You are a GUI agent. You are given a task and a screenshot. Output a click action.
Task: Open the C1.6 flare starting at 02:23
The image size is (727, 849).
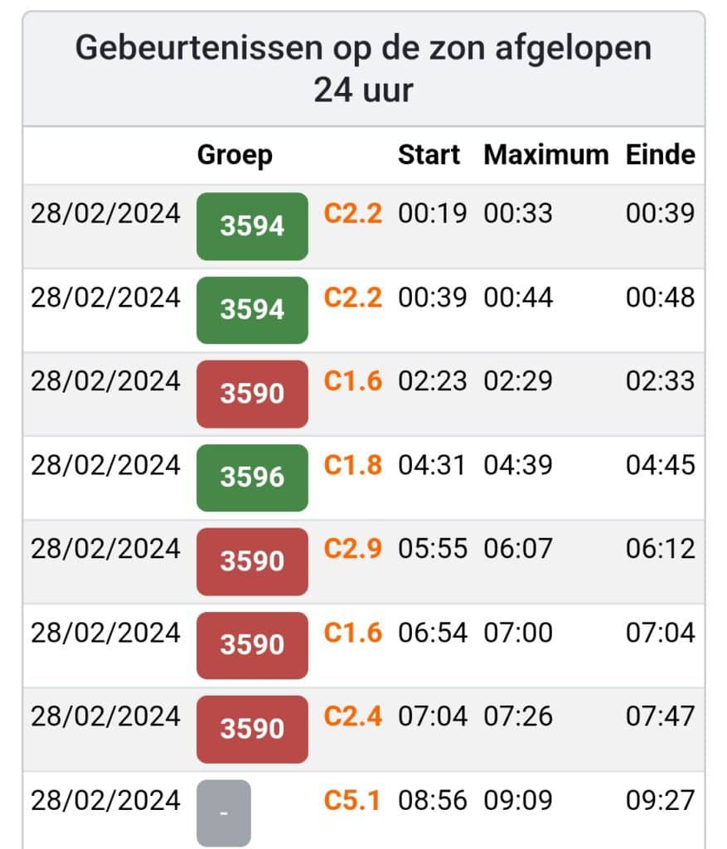tap(352, 381)
